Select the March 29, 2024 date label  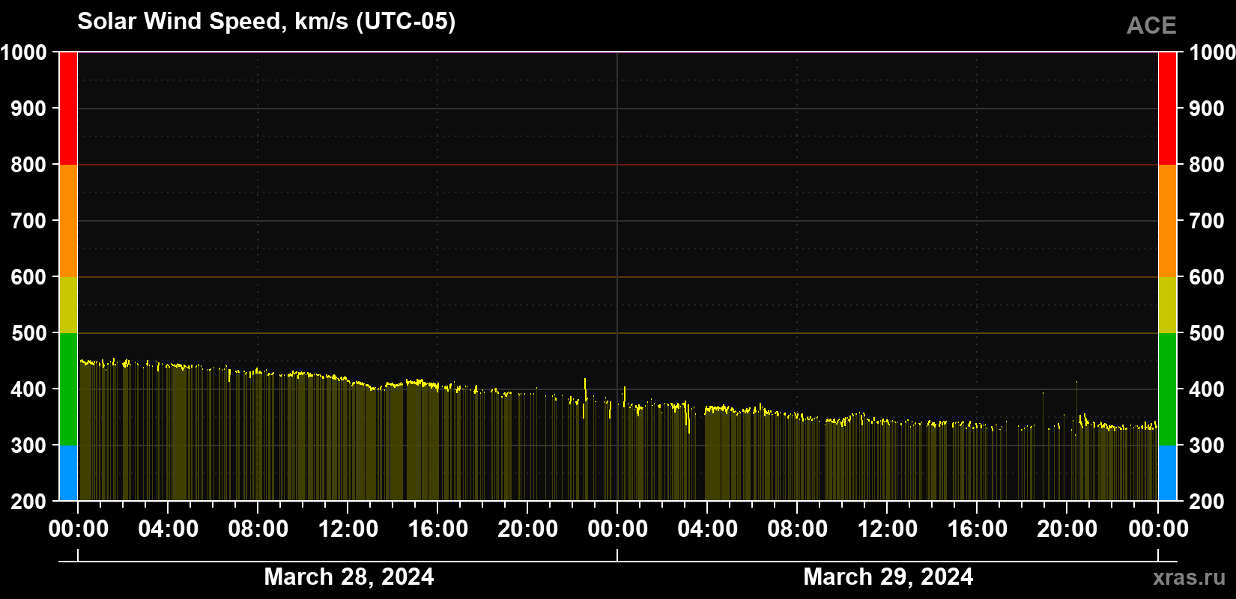[888, 577]
